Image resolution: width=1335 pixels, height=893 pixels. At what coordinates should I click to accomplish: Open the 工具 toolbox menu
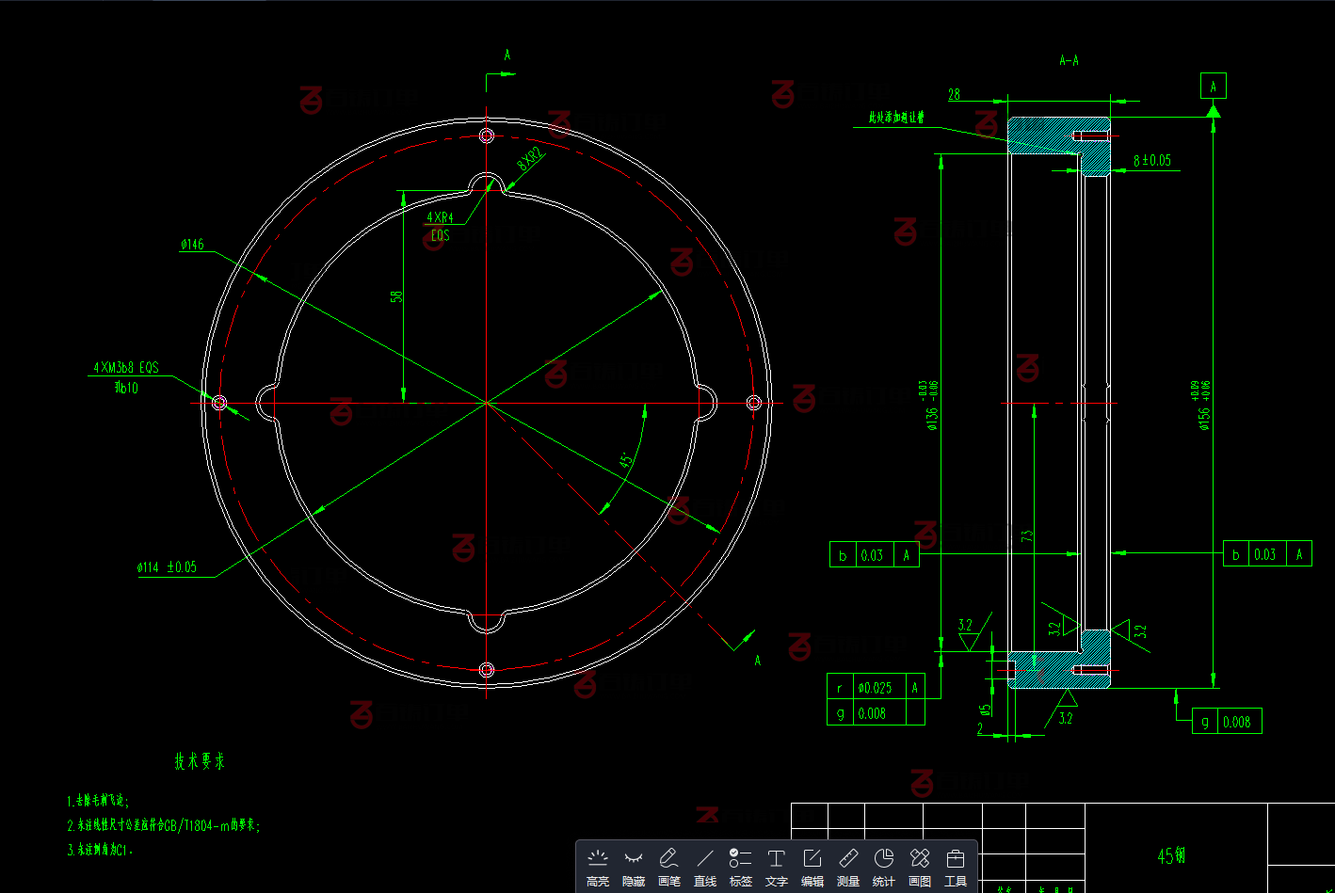[956, 867]
